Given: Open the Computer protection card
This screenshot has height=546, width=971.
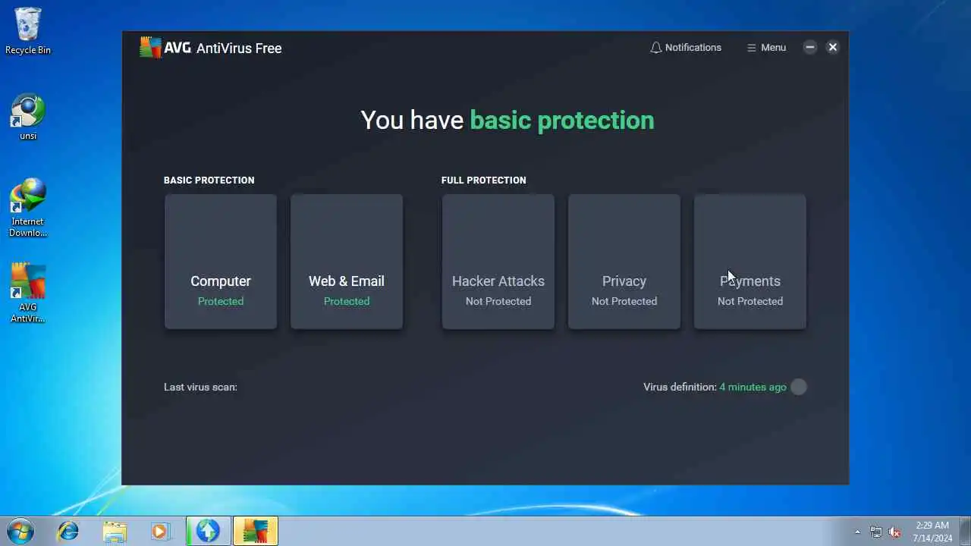Looking at the screenshot, I should click(x=221, y=262).
